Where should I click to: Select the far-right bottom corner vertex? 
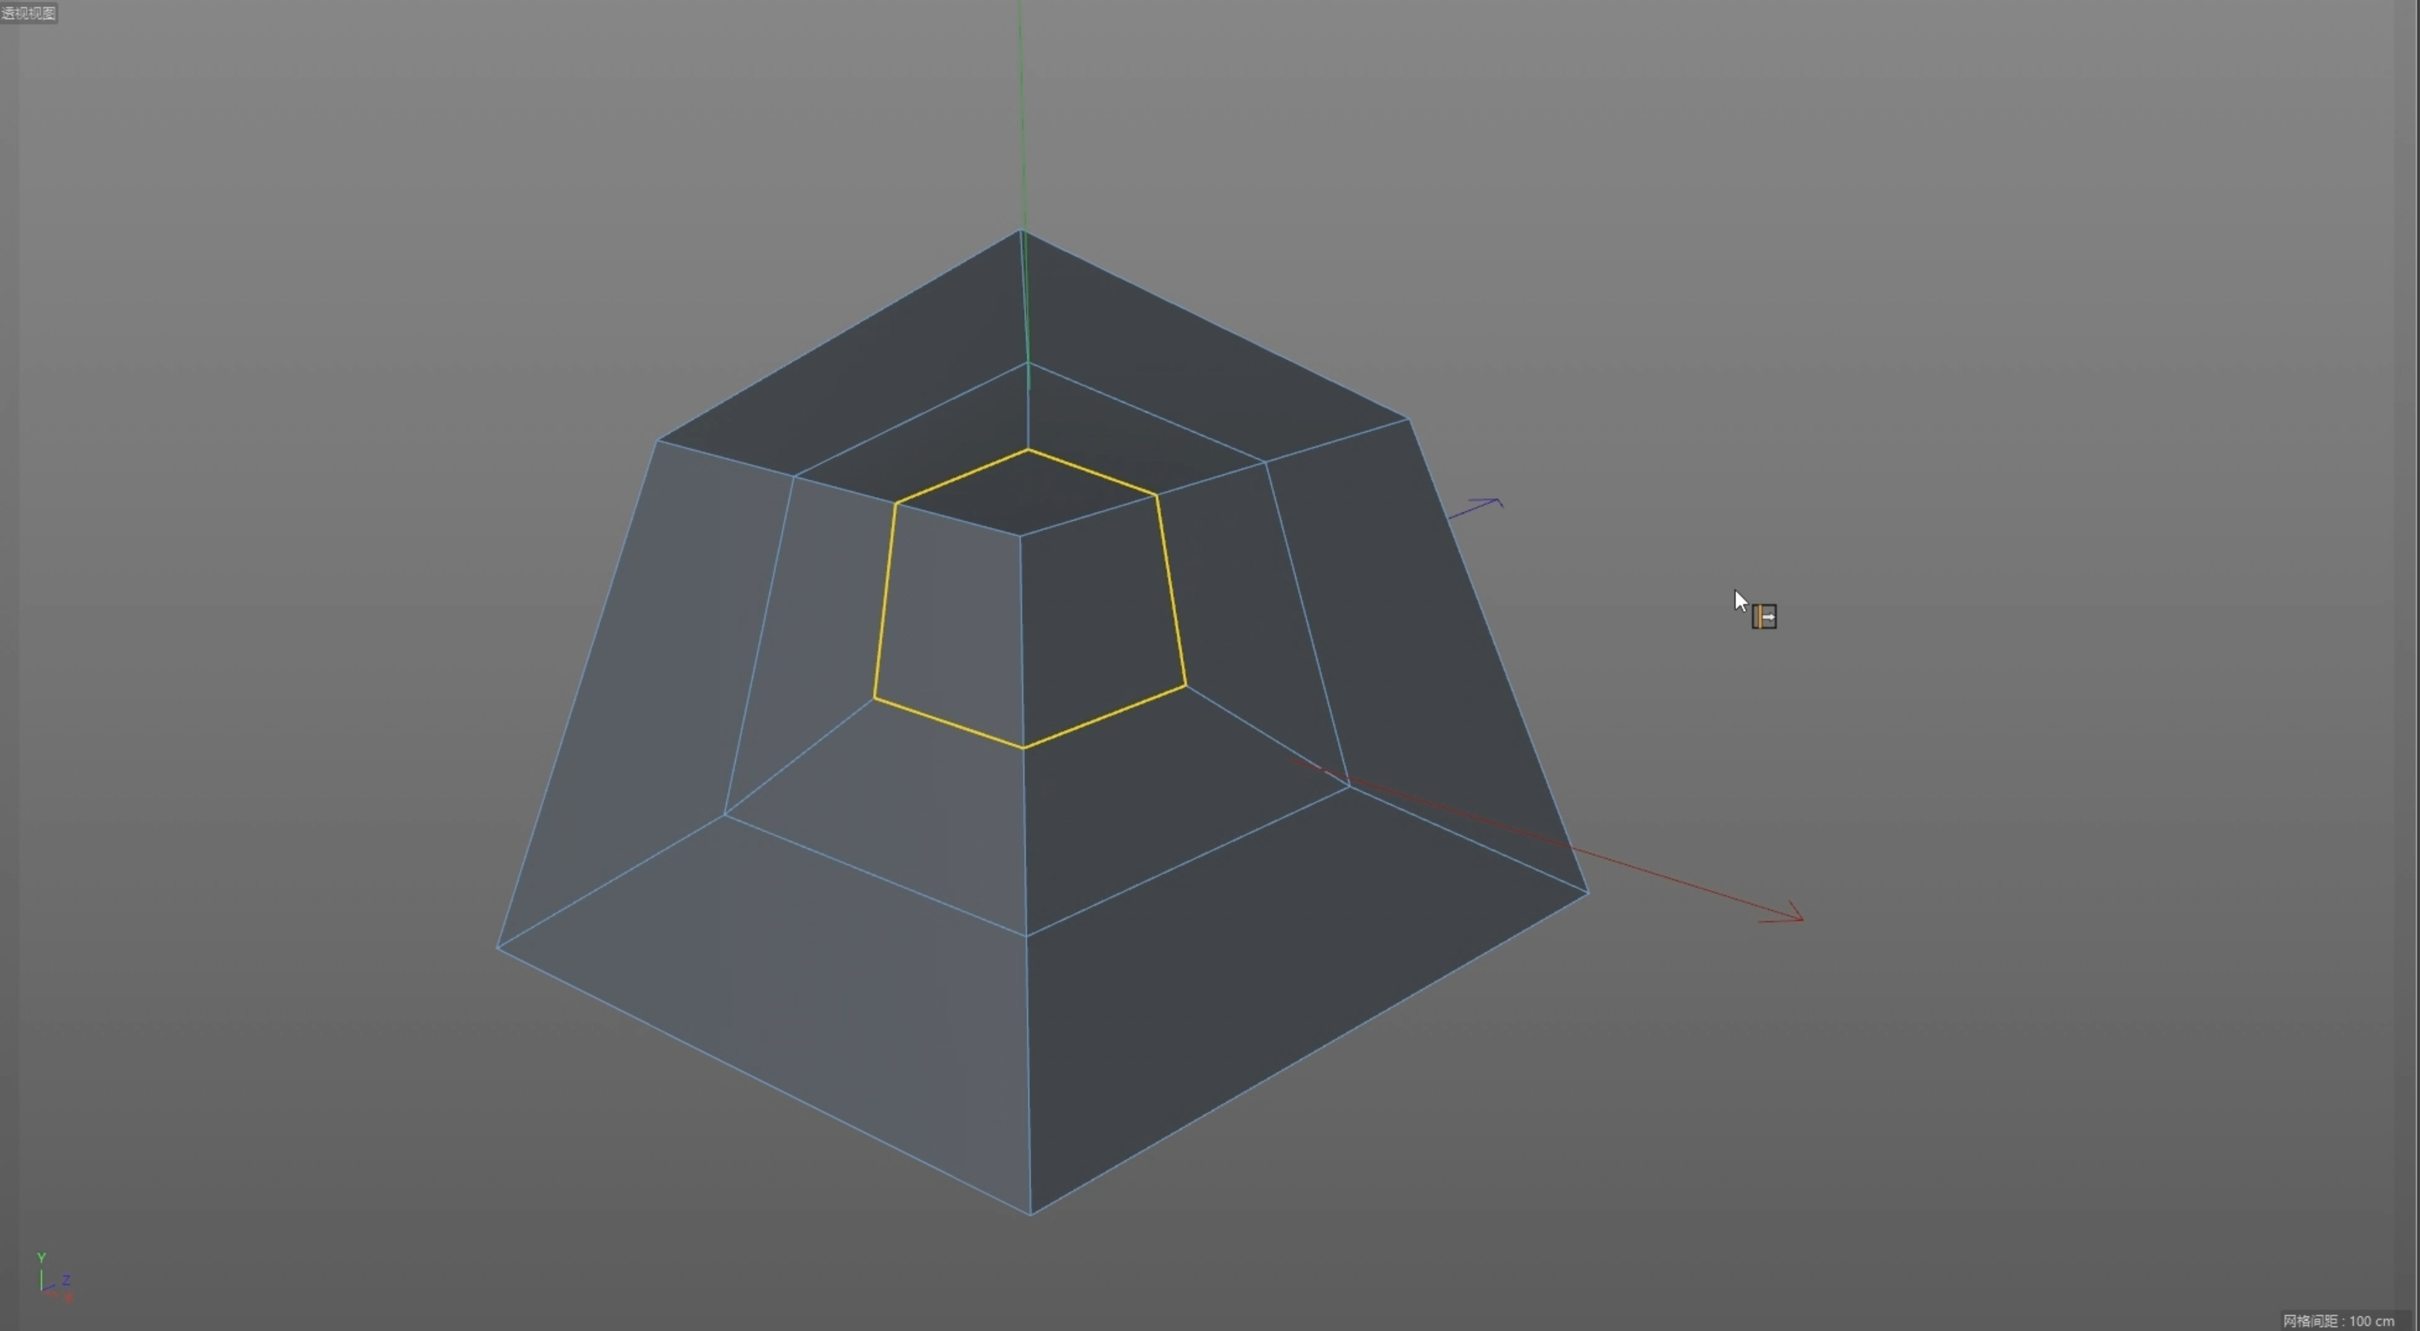click(x=1587, y=892)
